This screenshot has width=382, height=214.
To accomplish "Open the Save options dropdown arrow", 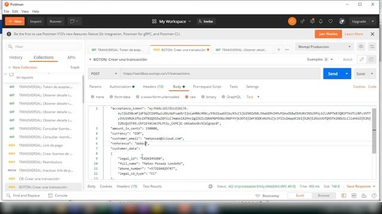I will [372, 74].
